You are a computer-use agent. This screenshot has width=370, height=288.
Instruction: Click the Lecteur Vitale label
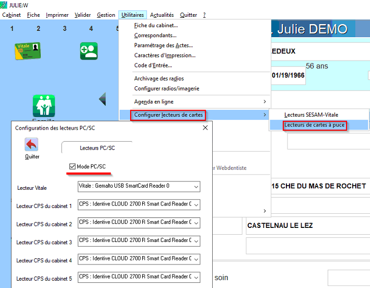(x=32, y=188)
